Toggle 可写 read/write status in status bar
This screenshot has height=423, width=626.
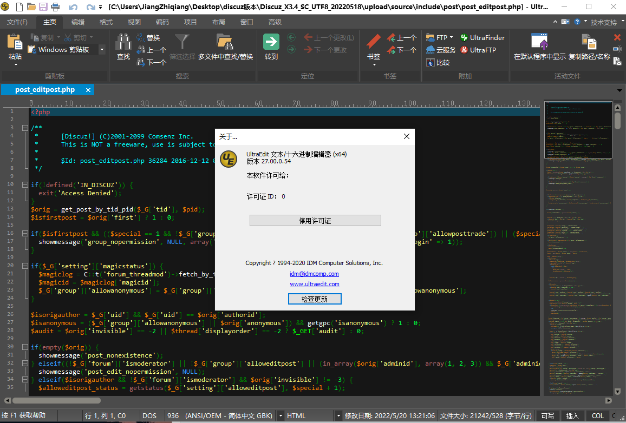547,416
